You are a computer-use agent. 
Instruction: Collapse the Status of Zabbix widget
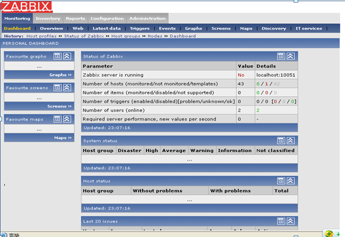[x=291, y=56]
